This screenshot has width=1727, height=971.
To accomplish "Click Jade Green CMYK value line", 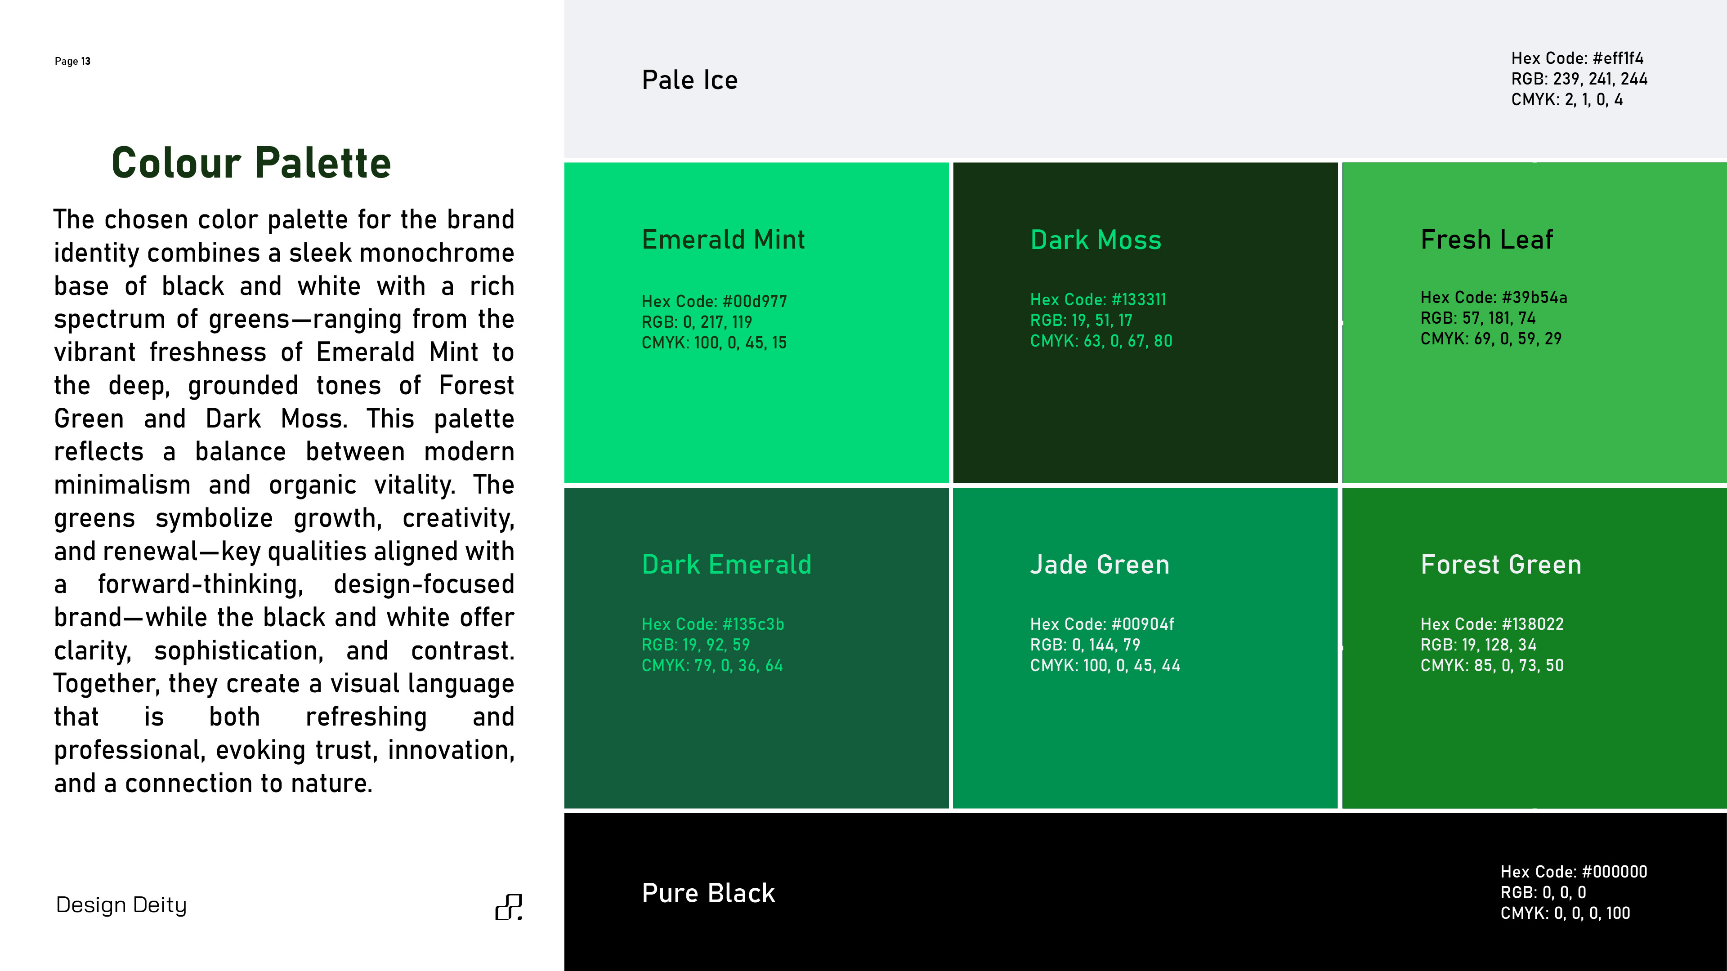I will pyautogui.click(x=1105, y=665).
